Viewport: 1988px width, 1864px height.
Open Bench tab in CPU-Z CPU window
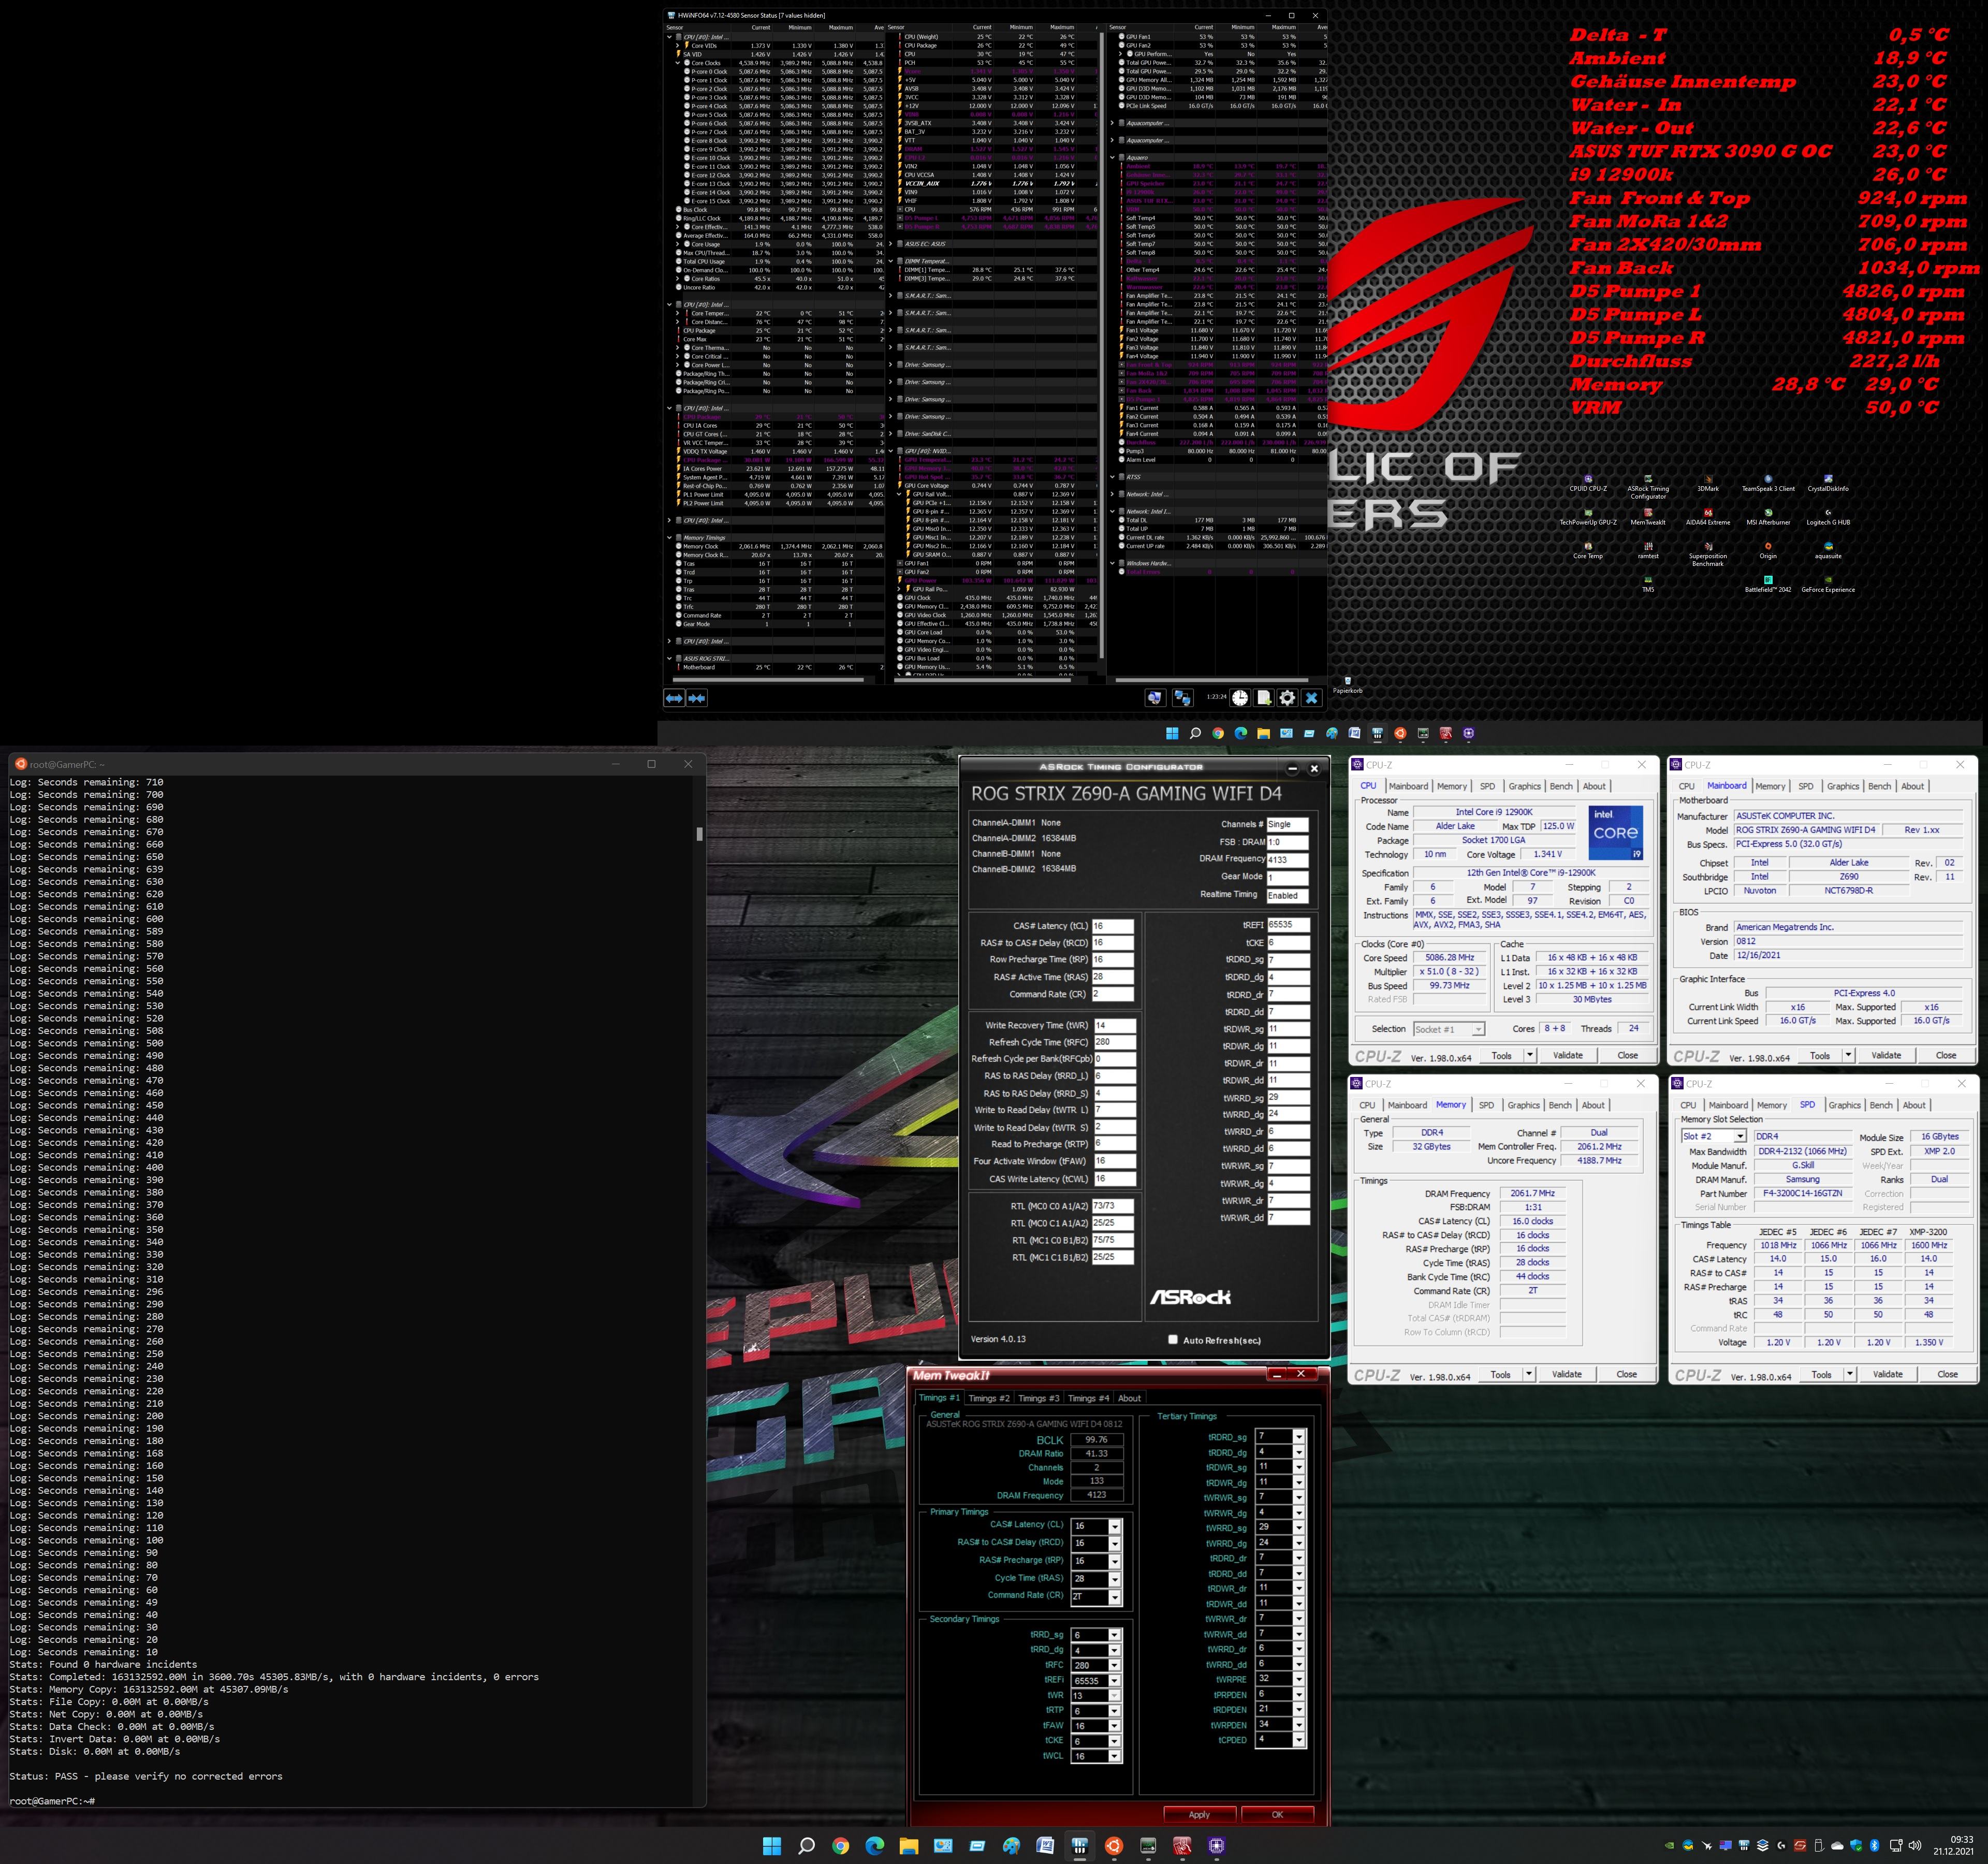coord(1561,786)
